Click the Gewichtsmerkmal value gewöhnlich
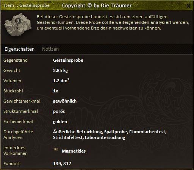The height and width of the screenshot is (170, 194). pos(65,101)
